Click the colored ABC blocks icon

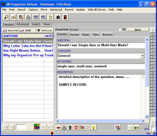pyautogui.click(x=37, y=127)
